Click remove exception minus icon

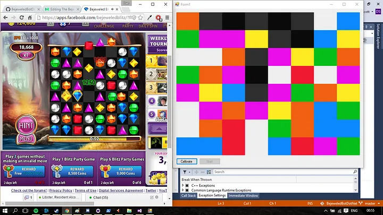pos(203,172)
